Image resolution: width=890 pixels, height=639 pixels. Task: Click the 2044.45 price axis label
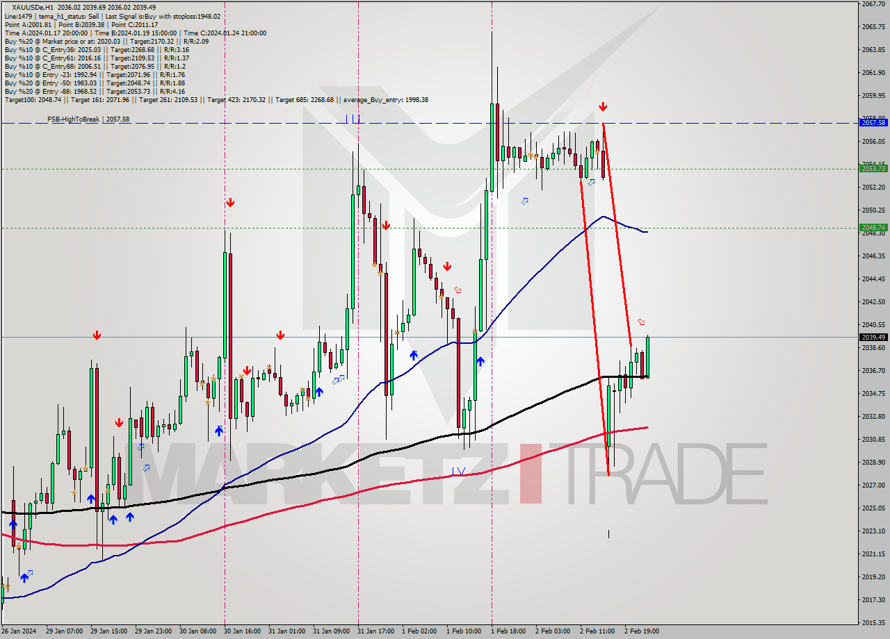coord(873,279)
